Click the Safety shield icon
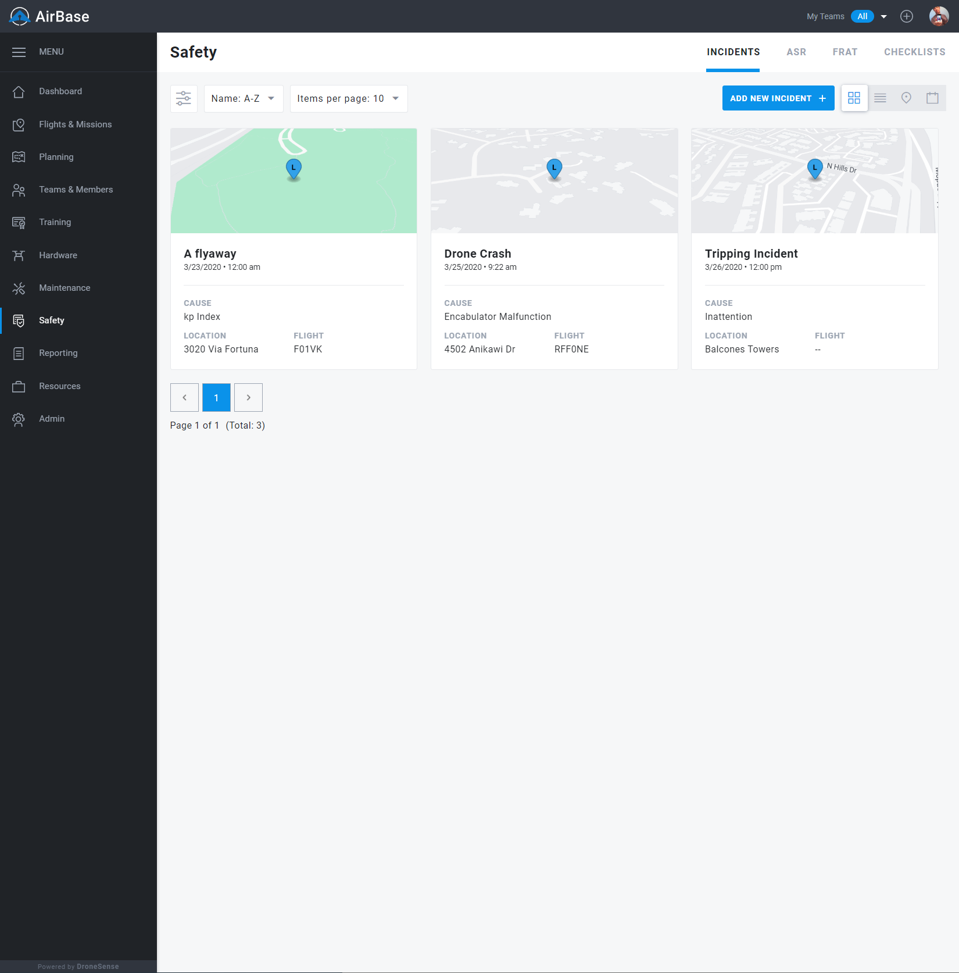Viewport: 959px width, 973px height. coord(19,320)
